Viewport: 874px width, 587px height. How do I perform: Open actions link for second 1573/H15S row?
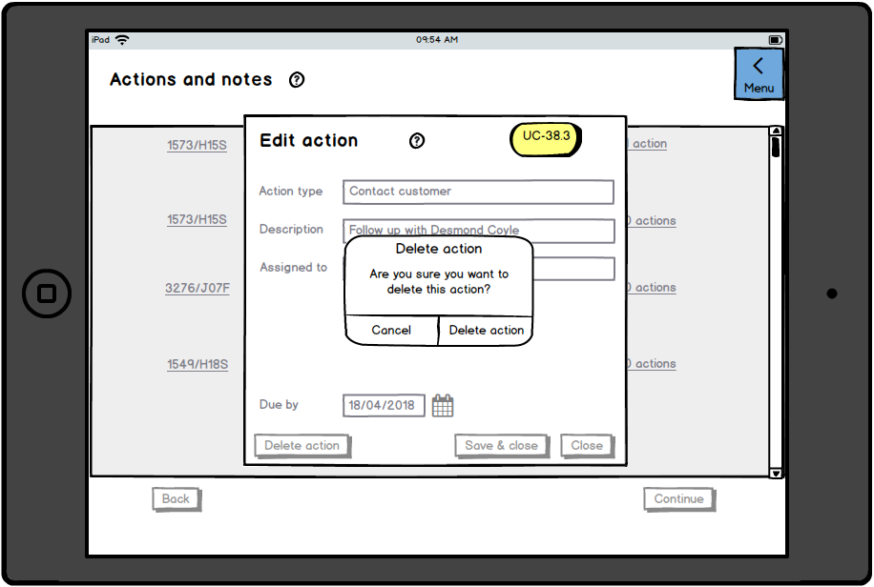click(x=652, y=220)
